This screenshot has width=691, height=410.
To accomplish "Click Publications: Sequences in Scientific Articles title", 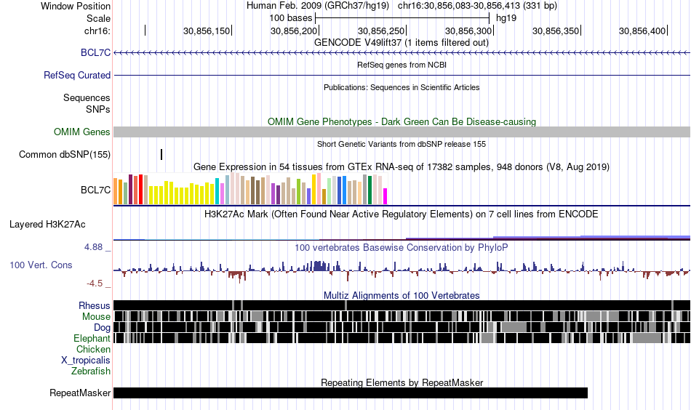I will pyautogui.click(x=402, y=87).
